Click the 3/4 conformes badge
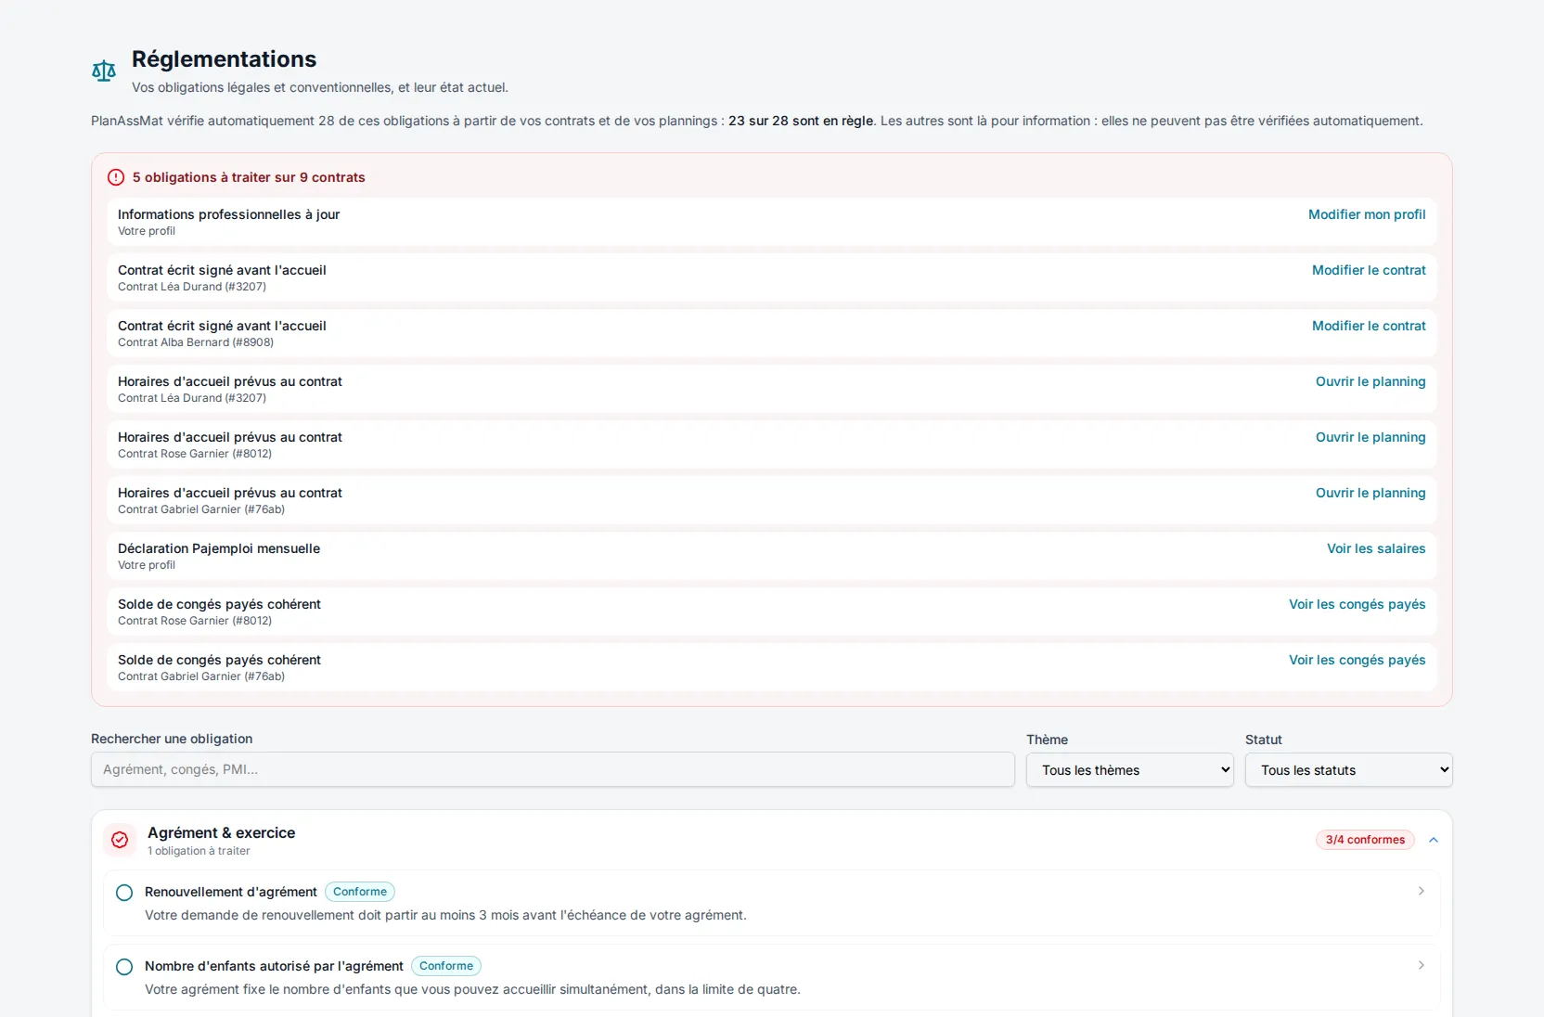 pos(1365,840)
